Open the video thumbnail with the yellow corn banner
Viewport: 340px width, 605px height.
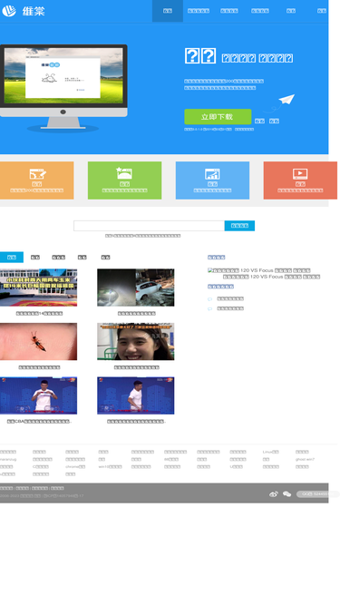click(39, 288)
